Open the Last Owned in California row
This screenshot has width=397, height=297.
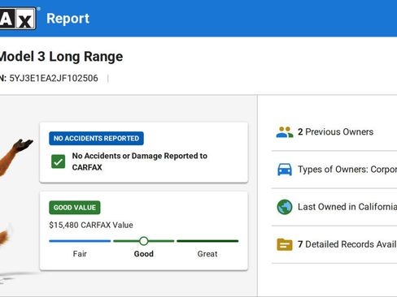click(334, 207)
